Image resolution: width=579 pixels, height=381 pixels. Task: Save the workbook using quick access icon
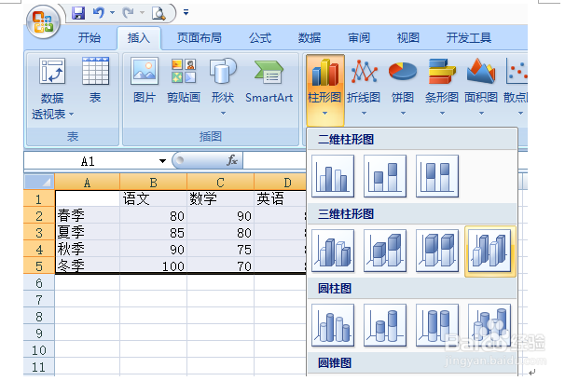[x=78, y=13]
